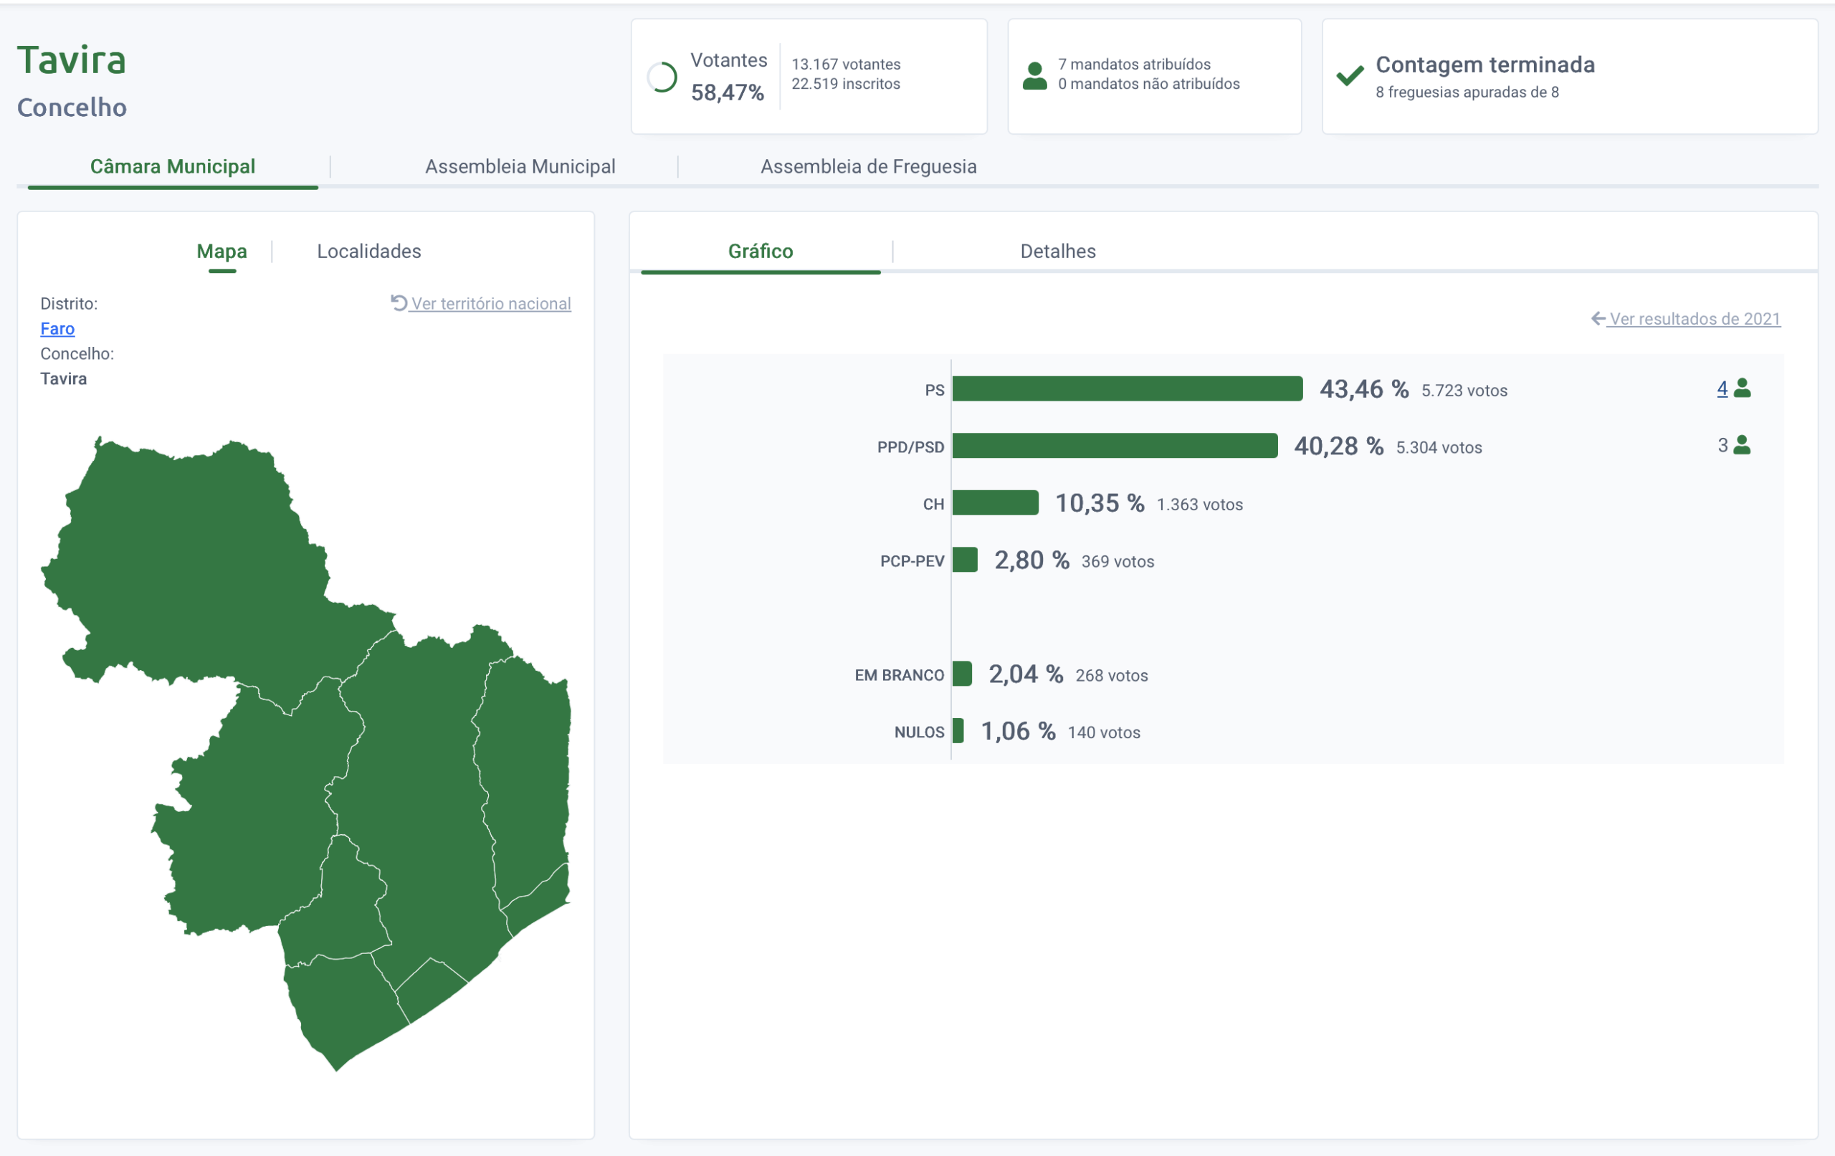
Task: Open Ver resultados de 2021 link
Action: pyautogui.click(x=1694, y=318)
